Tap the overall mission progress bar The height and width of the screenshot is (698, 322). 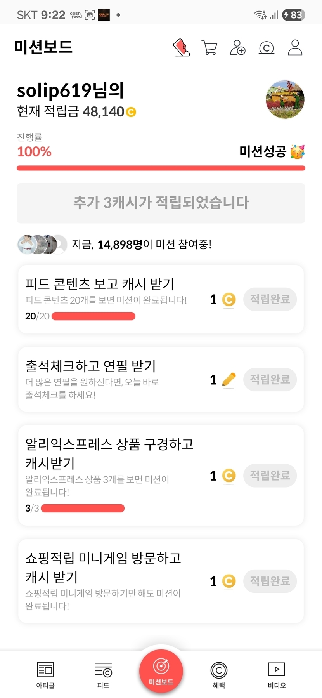[x=161, y=168]
